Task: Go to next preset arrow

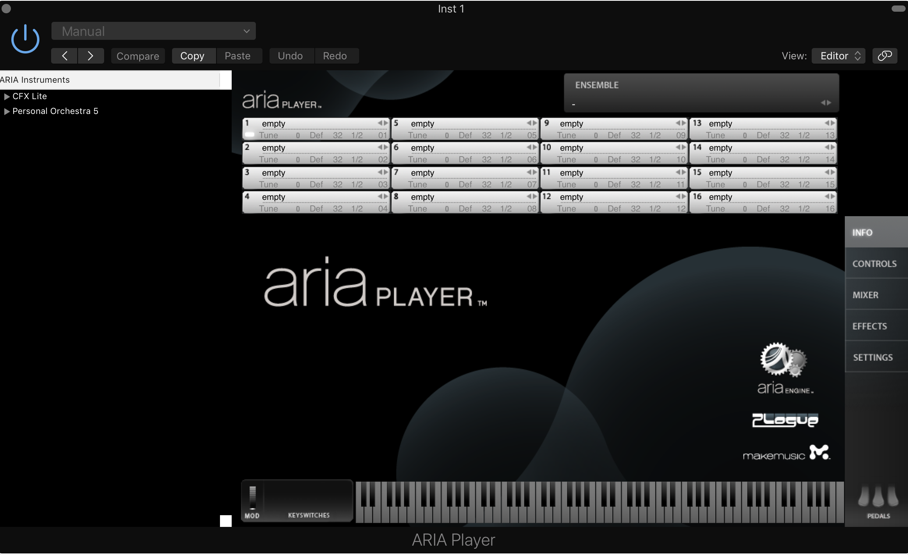Action: 90,56
